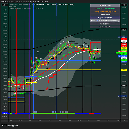Screen dimensions: 129x129
Task: Select the RISING ZION indicator label
Action: click(13, 7)
